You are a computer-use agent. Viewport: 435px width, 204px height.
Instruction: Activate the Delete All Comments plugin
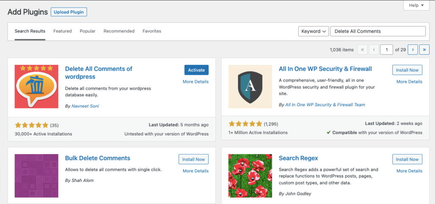196,70
